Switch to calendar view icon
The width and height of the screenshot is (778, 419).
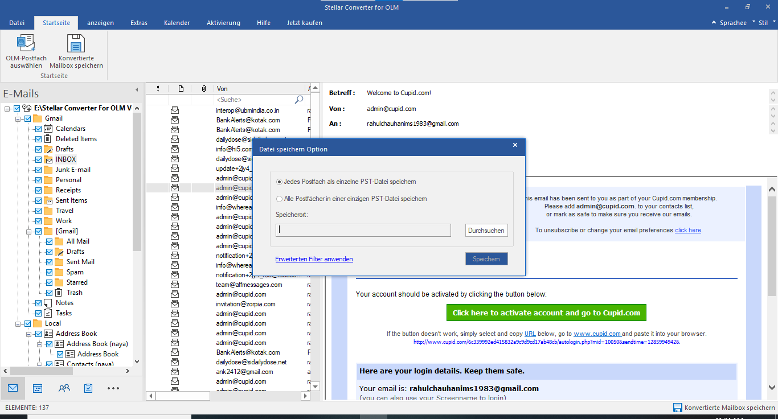(38, 388)
